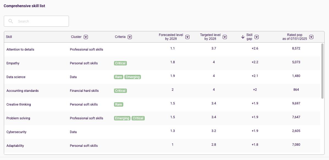The height and width of the screenshot is (160, 329).
Task: Click the Skill gap sort arrow icon
Action: [243, 37]
